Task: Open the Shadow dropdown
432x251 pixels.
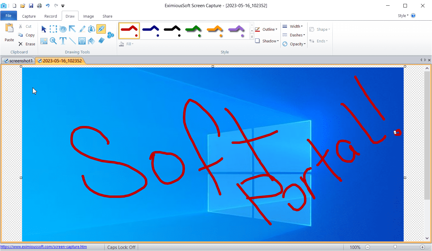Action: (267, 41)
